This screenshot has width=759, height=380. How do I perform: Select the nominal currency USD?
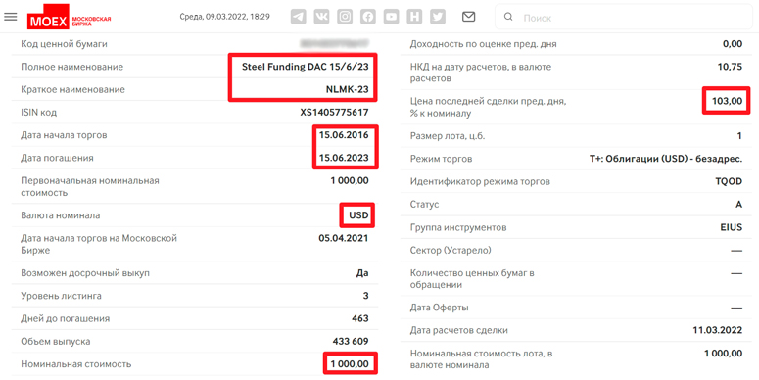click(x=358, y=215)
